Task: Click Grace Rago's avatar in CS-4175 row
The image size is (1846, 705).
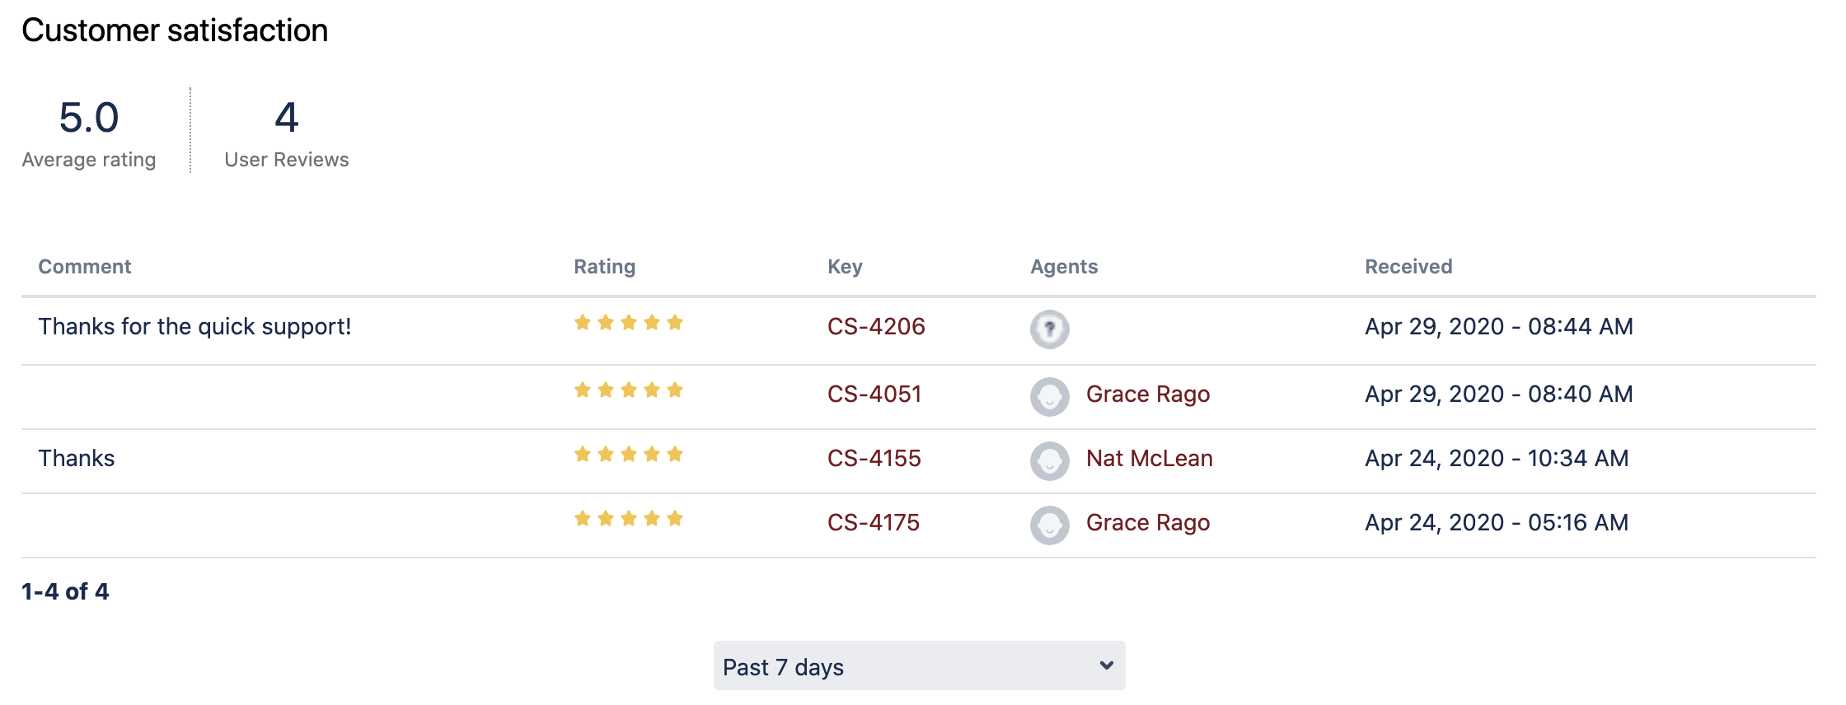Action: (x=1049, y=525)
